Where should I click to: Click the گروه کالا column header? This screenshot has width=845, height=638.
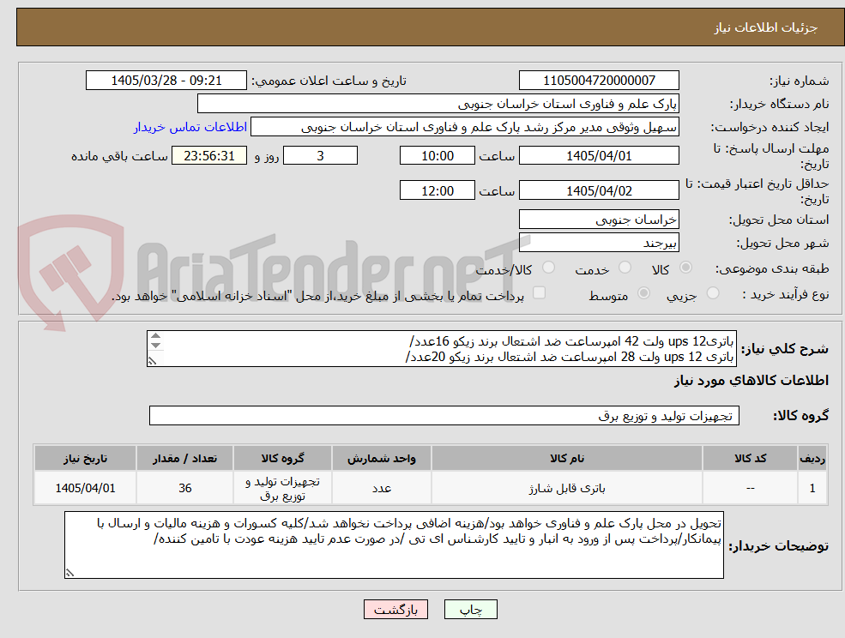(282, 459)
